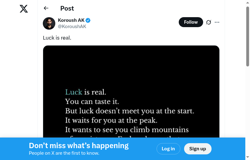Open the Koroush AK display name link
250x160 pixels.
(71, 20)
